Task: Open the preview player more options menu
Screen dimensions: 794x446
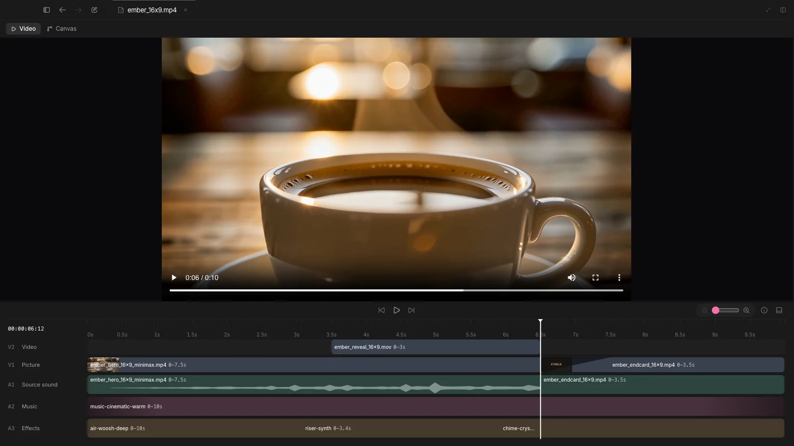Action: tap(619, 278)
